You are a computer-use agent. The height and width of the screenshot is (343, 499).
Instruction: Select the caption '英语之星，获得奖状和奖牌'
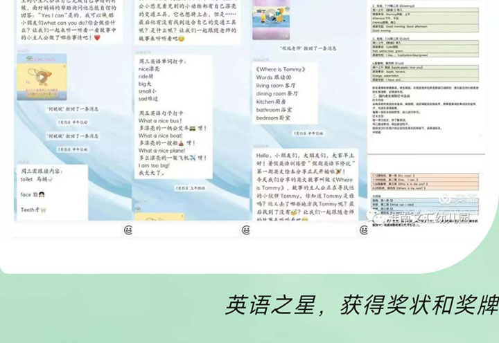tap(360, 305)
